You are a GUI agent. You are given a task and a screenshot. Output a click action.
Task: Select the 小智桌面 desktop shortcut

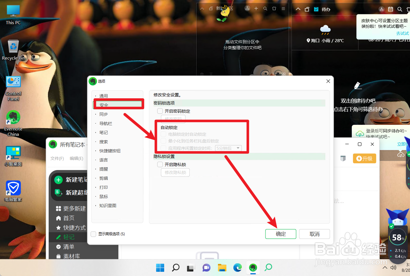point(13,156)
